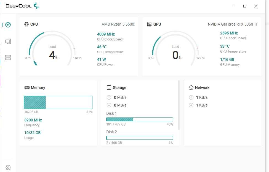This screenshot has height=172, width=269.
Task: Click the '40%' Disk 1 percentage
Action: click(170, 124)
